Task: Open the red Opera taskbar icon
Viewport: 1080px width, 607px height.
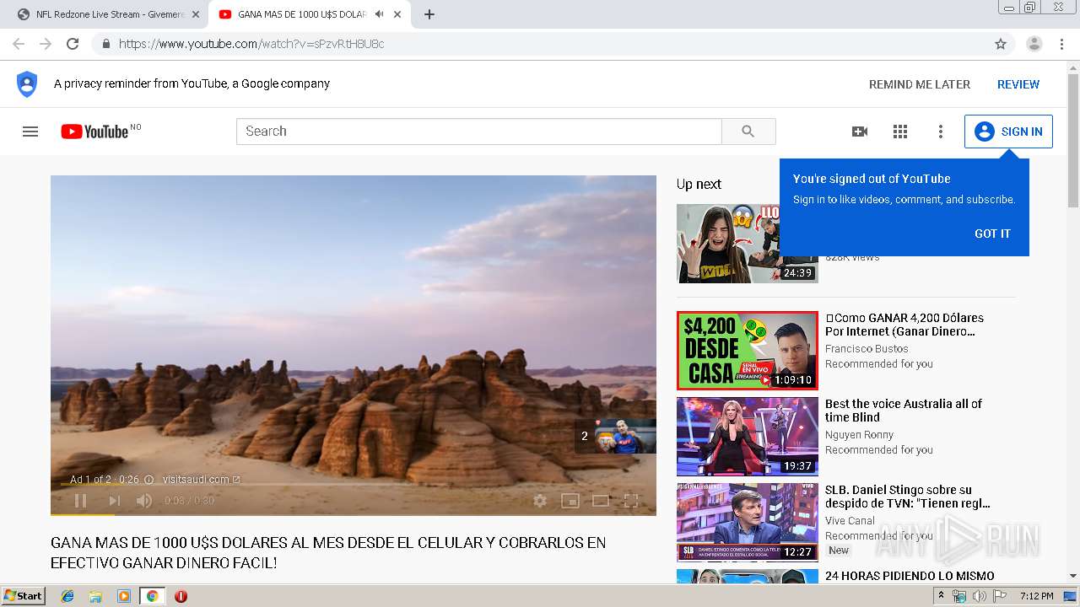Action: pyautogui.click(x=181, y=596)
